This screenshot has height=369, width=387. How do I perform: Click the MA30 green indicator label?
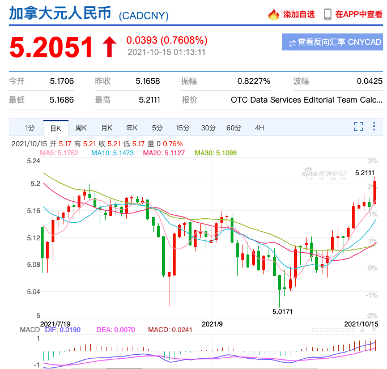(x=215, y=152)
